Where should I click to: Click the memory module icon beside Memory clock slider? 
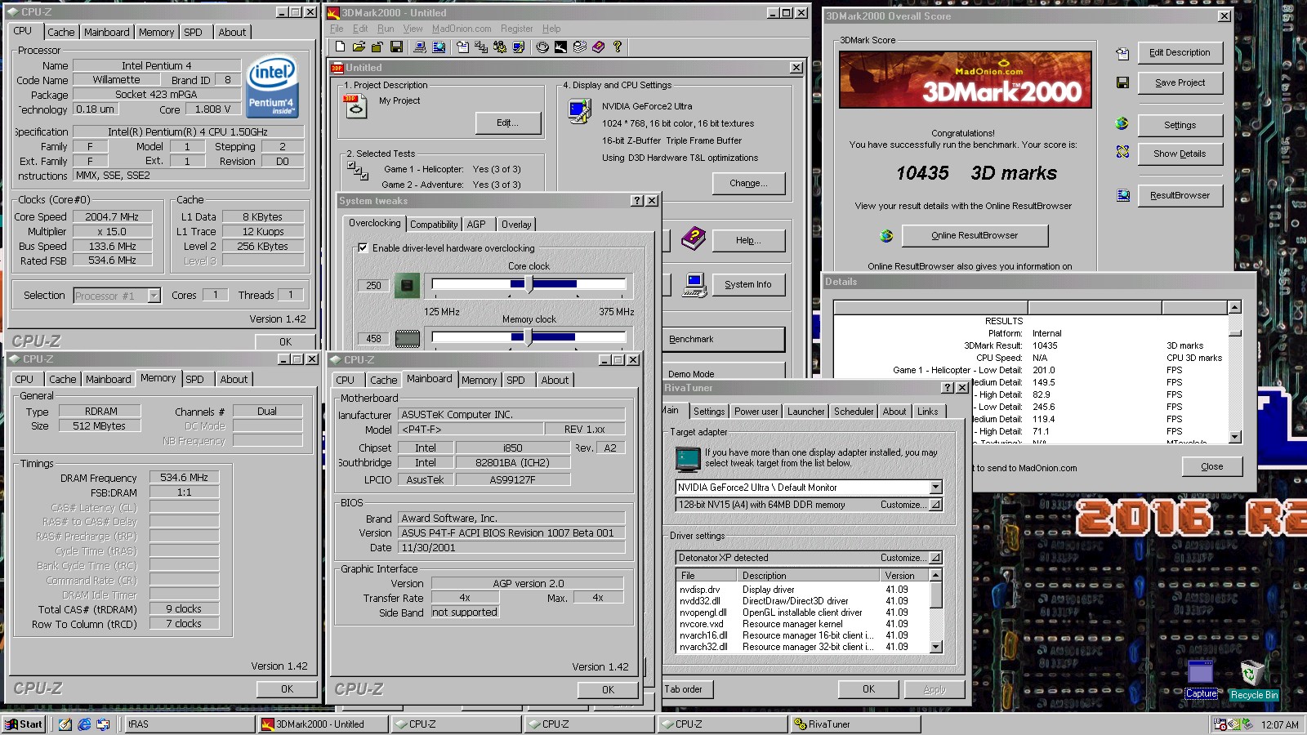point(407,338)
